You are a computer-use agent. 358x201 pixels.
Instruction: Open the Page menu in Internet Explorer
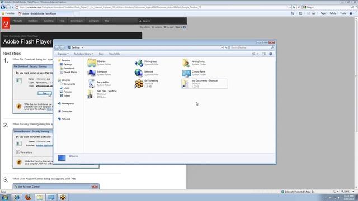coord(324,13)
